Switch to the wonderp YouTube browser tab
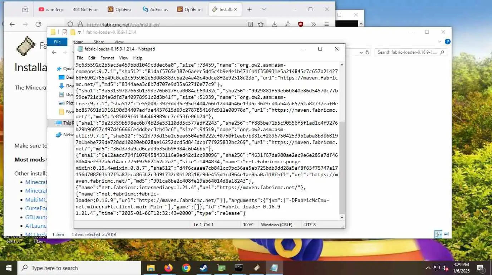Viewport: 492px width, 275px height. point(51,10)
